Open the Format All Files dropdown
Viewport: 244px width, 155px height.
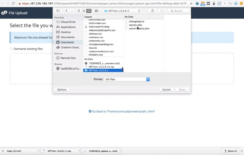tap(127, 79)
